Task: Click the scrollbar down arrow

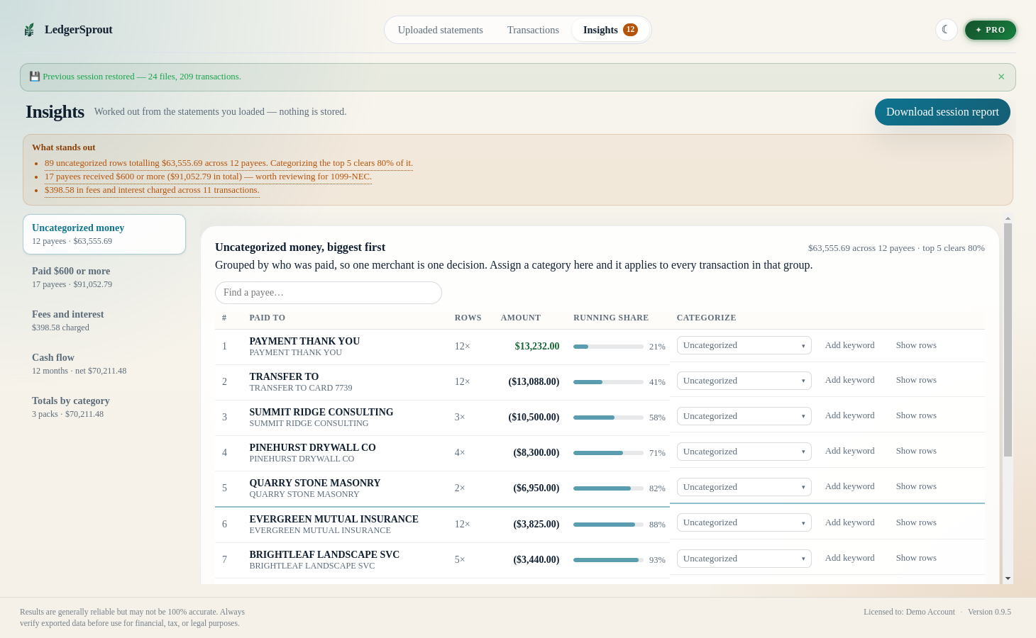Action: [1008, 578]
